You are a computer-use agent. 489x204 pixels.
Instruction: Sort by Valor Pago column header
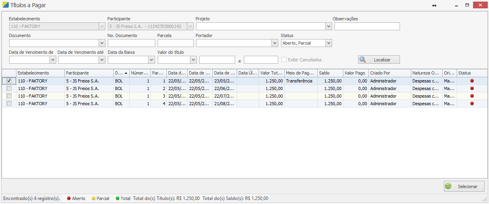coord(355,73)
